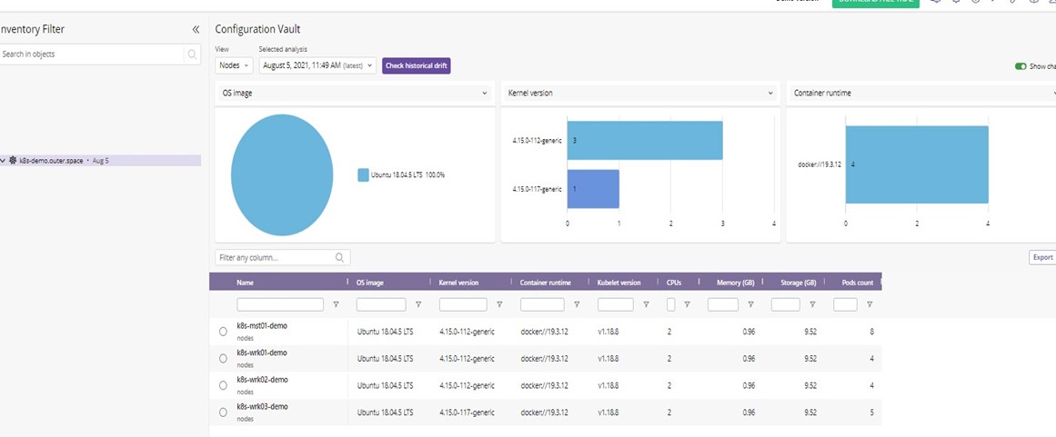Click the k8s-wrk02-demo node name
1056x437 pixels.
(x=262, y=379)
